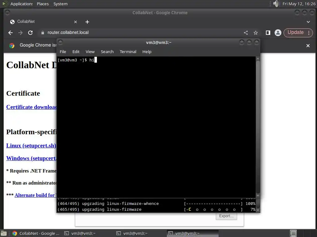Viewport: 317px width, 237px height.
Task: Click the clock showing Fri May 12
Action: point(299,4)
